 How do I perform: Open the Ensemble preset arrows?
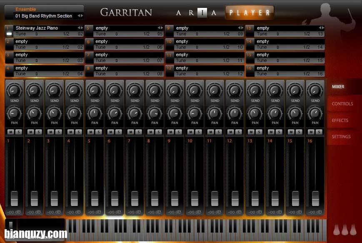(x=80, y=16)
